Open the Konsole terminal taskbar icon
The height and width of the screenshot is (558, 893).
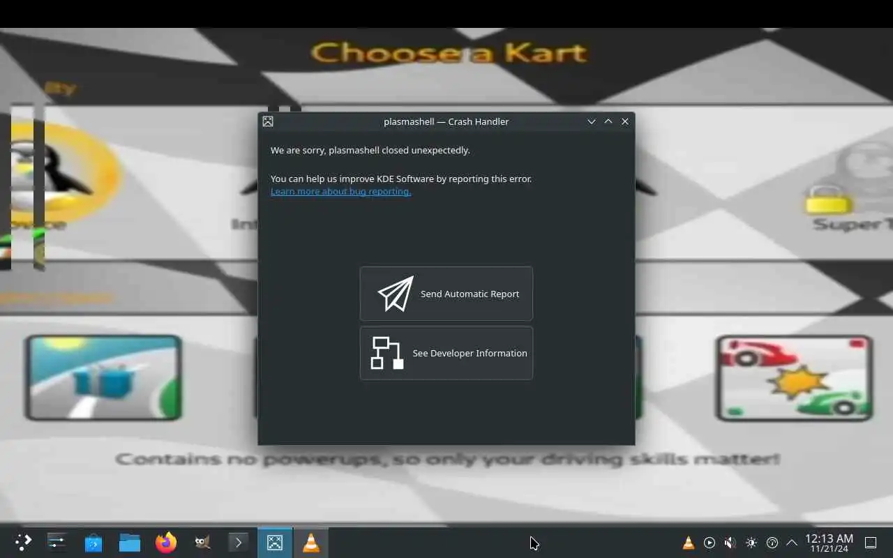239,543
